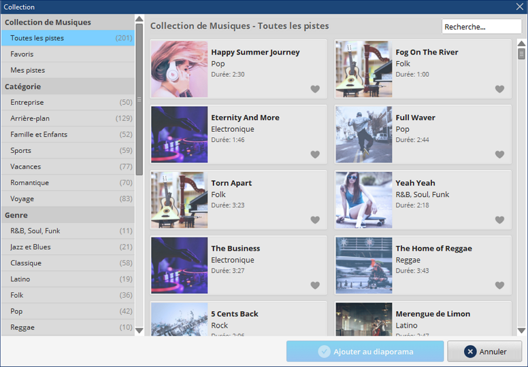Click heart icon for The Home of Reggae

click(499, 286)
